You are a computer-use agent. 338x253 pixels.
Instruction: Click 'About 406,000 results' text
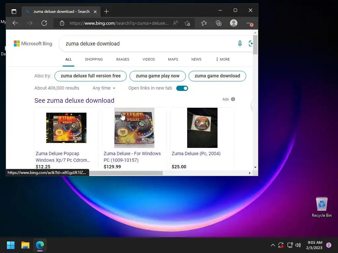[57, 88]
